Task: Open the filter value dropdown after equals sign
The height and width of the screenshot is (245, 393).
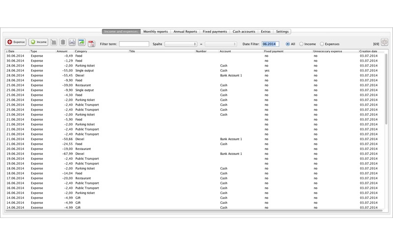Action: point(221,44)
